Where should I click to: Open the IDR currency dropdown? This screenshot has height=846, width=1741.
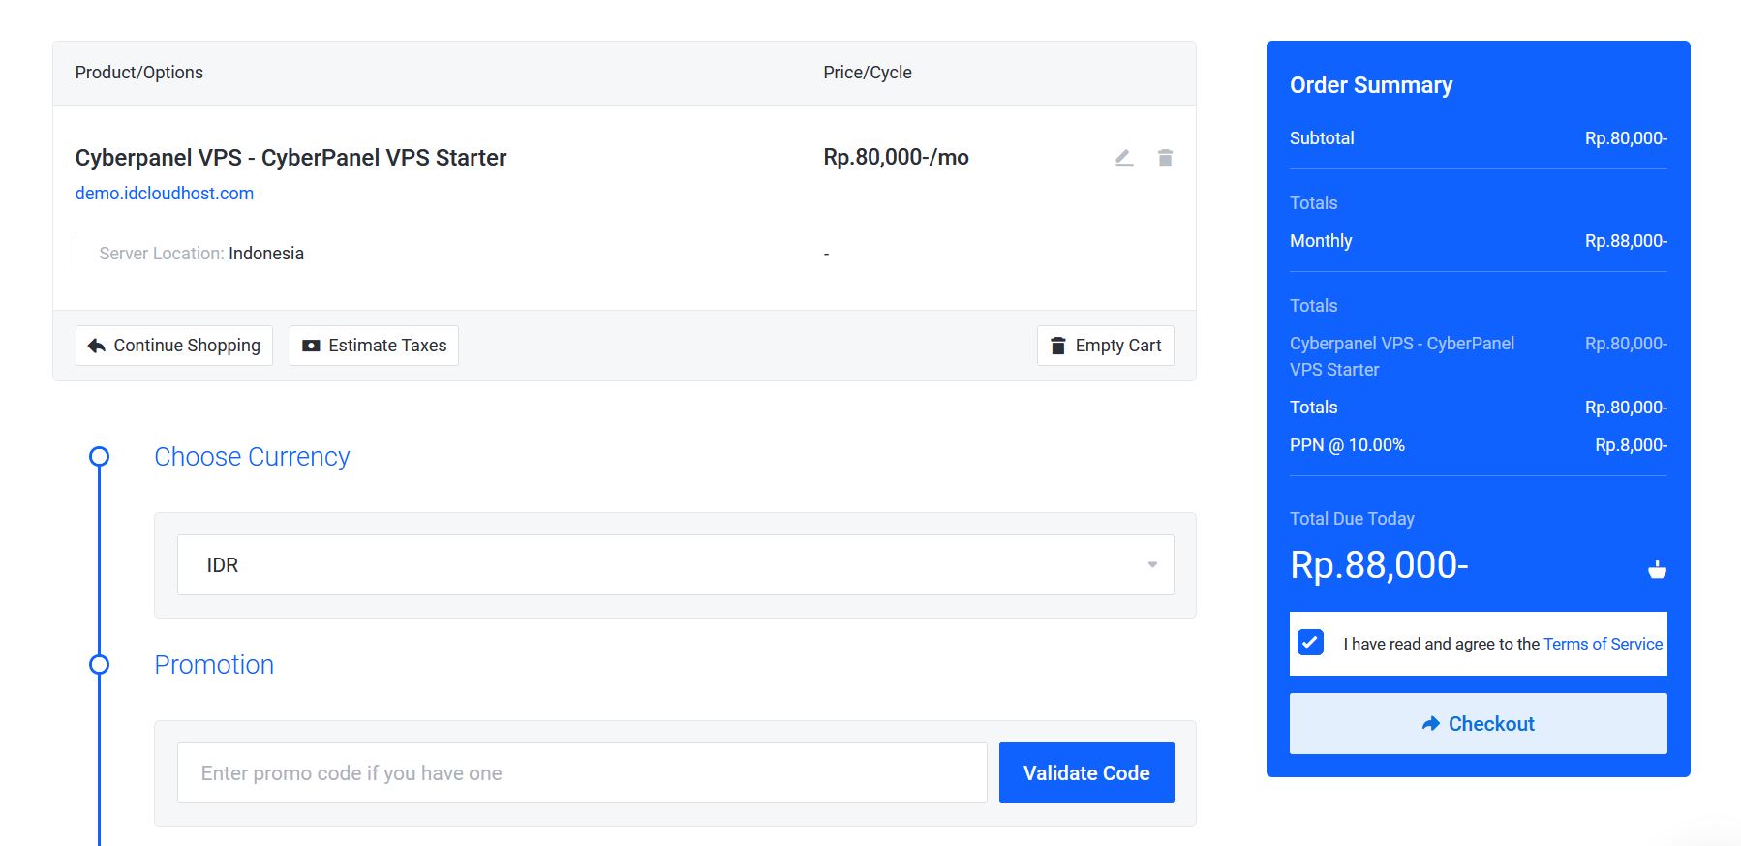675,565
